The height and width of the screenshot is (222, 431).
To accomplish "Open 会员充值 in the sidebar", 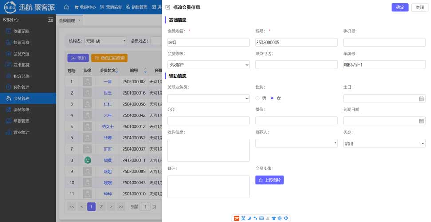I will (28, 54).
